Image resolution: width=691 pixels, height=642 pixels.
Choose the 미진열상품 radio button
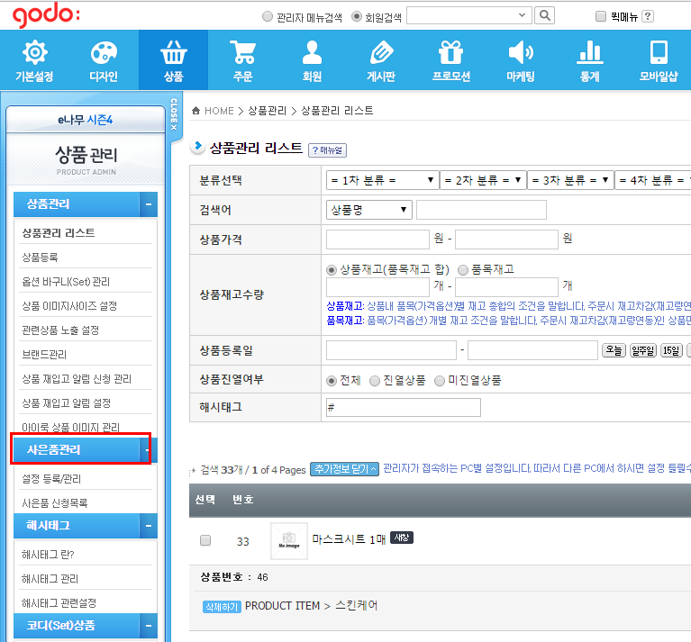pos(440,380)
